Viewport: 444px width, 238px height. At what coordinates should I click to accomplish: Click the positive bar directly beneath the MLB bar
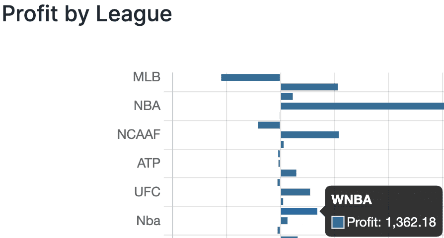(x=309, y=87)
